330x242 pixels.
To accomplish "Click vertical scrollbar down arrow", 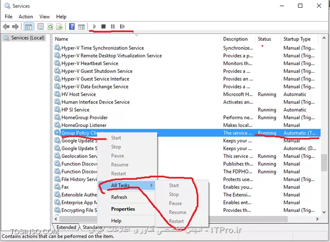I will coord(324,212).
